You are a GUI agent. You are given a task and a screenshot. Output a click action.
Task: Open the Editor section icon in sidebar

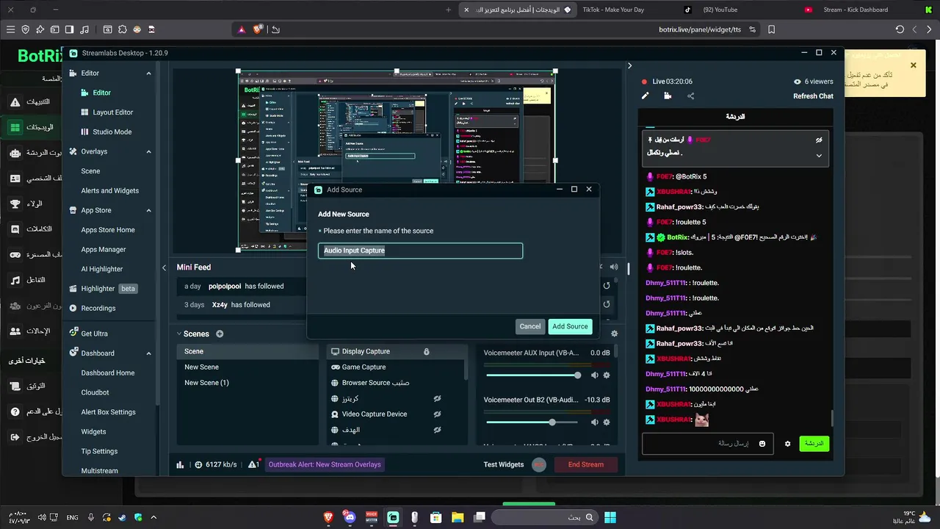(x=73, y=73)
